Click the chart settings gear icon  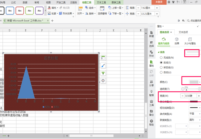click(103, 81)
